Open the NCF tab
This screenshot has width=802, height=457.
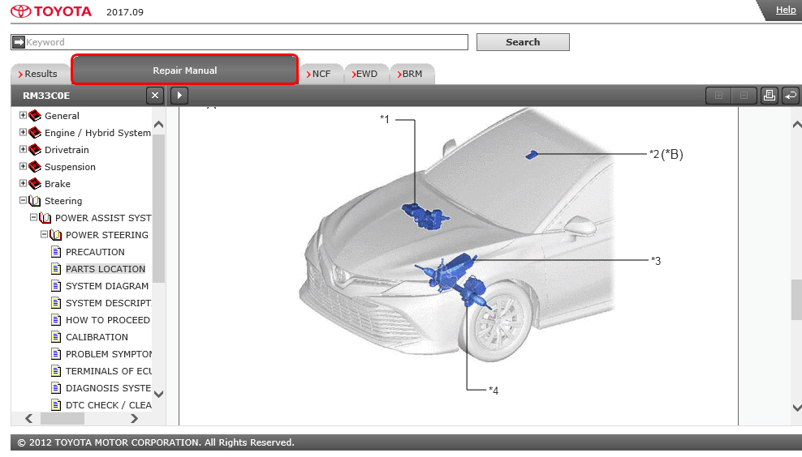click(321, 74)
